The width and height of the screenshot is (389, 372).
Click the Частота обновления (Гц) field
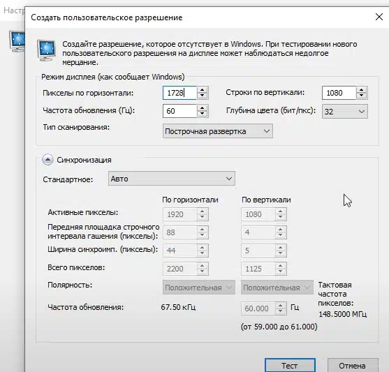click(180, 111)
